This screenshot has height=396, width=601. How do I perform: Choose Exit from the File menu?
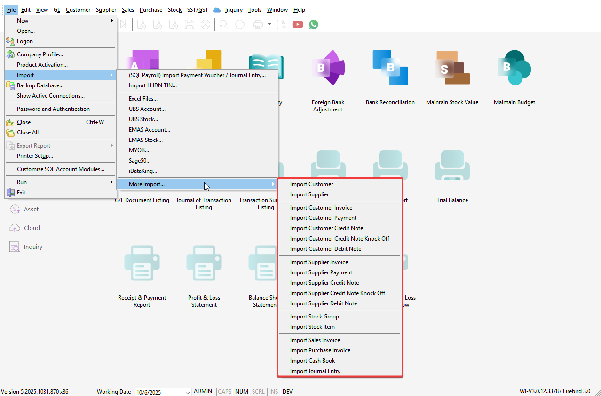point(61,193)
